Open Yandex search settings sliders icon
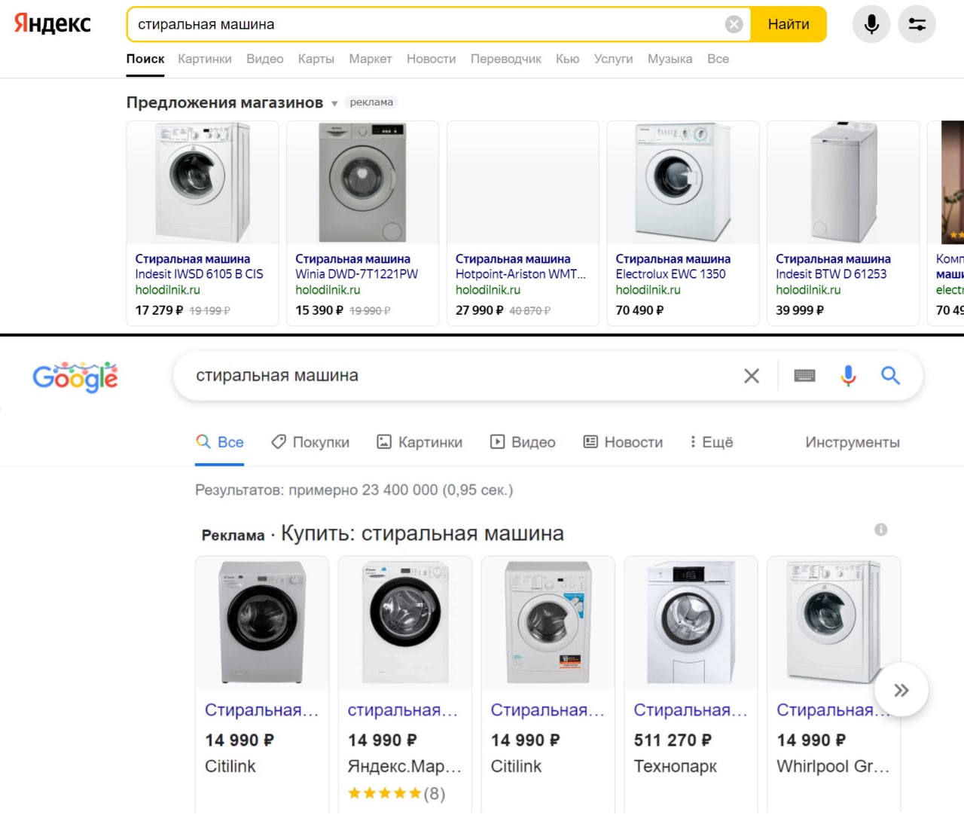This screenshot has height=824, width=964. (917, 24)
